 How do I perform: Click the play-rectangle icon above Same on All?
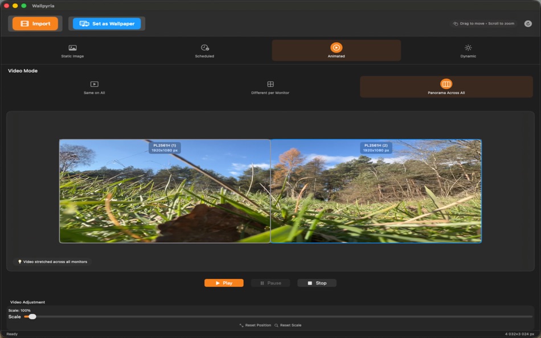click(94, 84)
